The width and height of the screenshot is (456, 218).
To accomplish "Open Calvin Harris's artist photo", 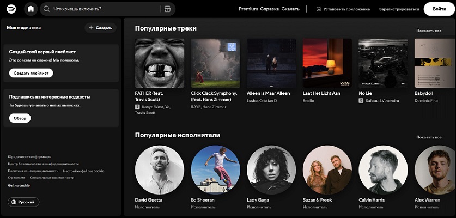I will pos(383,170).
